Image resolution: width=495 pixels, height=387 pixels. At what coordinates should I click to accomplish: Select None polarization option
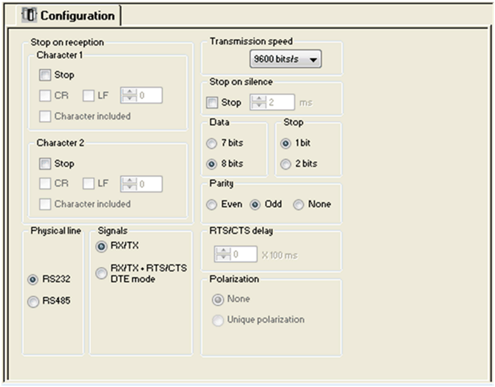[x=218, y=299]
